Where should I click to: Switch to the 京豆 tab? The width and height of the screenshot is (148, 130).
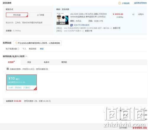click(x=29, y=62)
